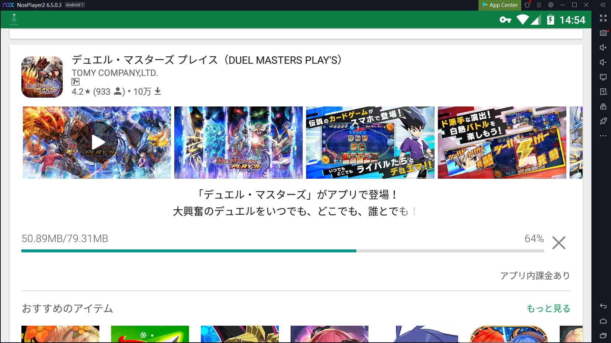Screen dimensions: 611x343
Task: Minimize the NoxPlayer window
Action: pyautogui.click(x=563, y=5)
